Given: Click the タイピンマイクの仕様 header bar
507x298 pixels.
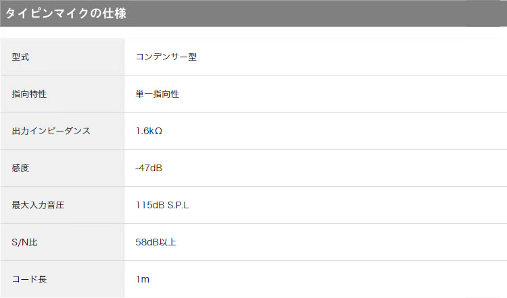Looking at the screenshot, I should [x=254, y=13].
